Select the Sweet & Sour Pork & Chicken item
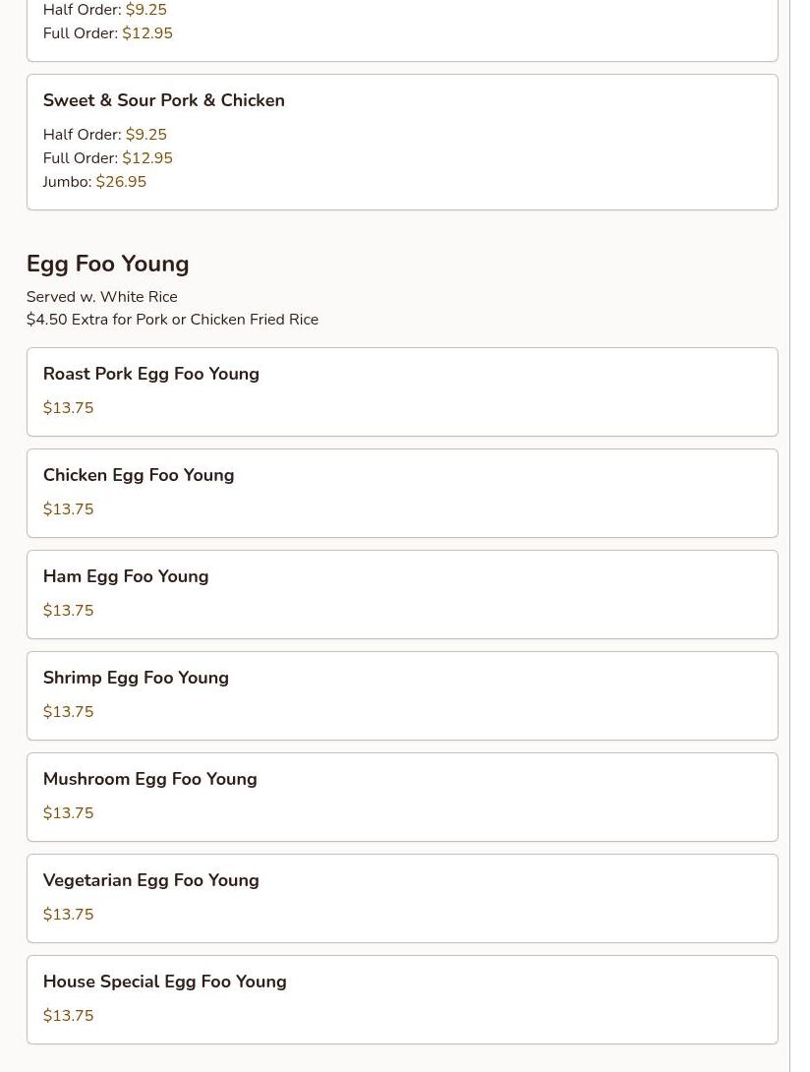 click(x=163, y=100)
